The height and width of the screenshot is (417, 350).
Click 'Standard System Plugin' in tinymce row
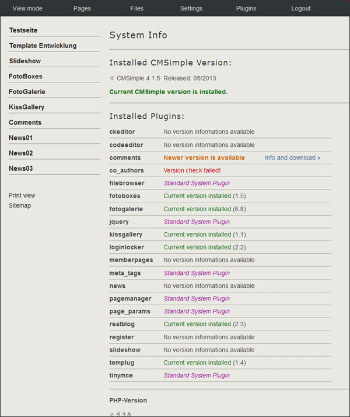197,375
